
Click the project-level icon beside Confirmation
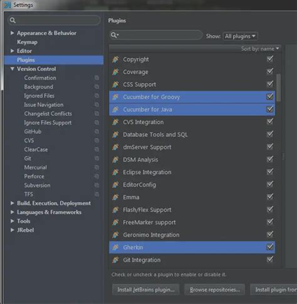click(x=96, y=78)
